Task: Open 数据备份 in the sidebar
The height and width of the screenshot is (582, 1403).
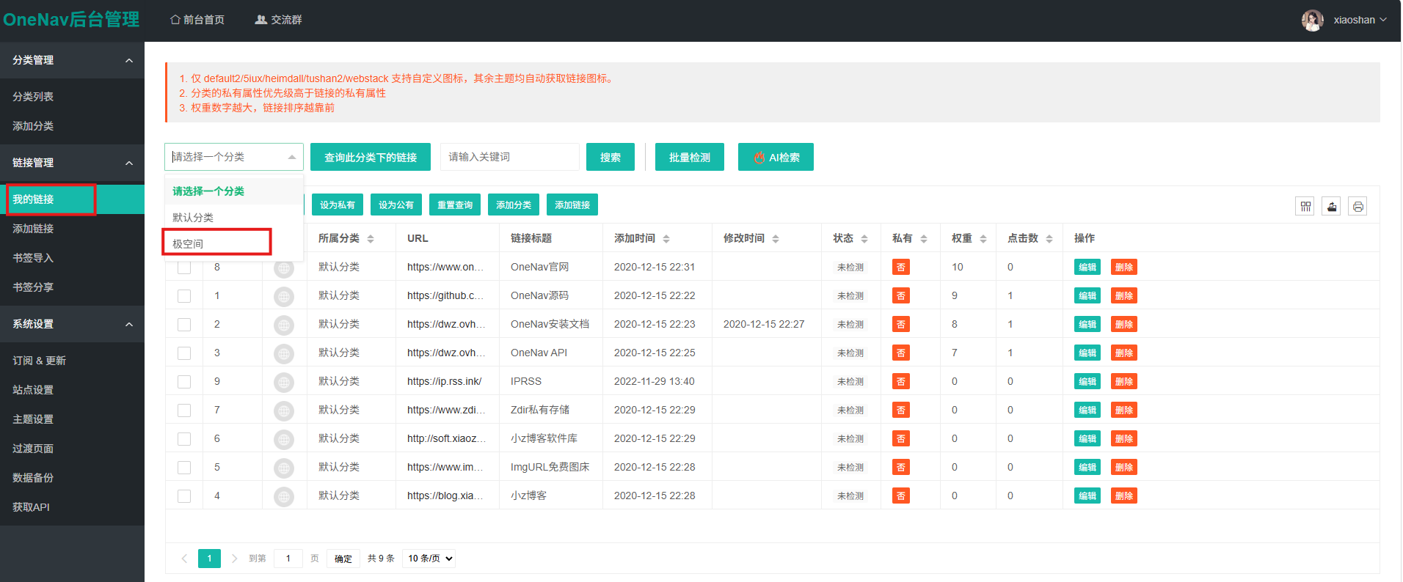Action: pos(72,478)
